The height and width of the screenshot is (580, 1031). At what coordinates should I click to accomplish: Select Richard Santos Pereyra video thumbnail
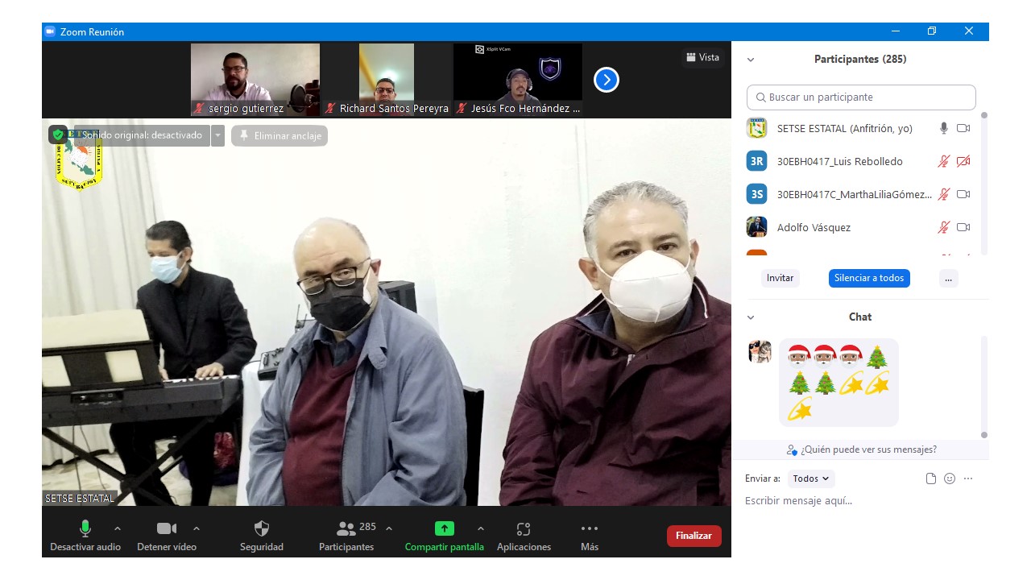(387, 80)
